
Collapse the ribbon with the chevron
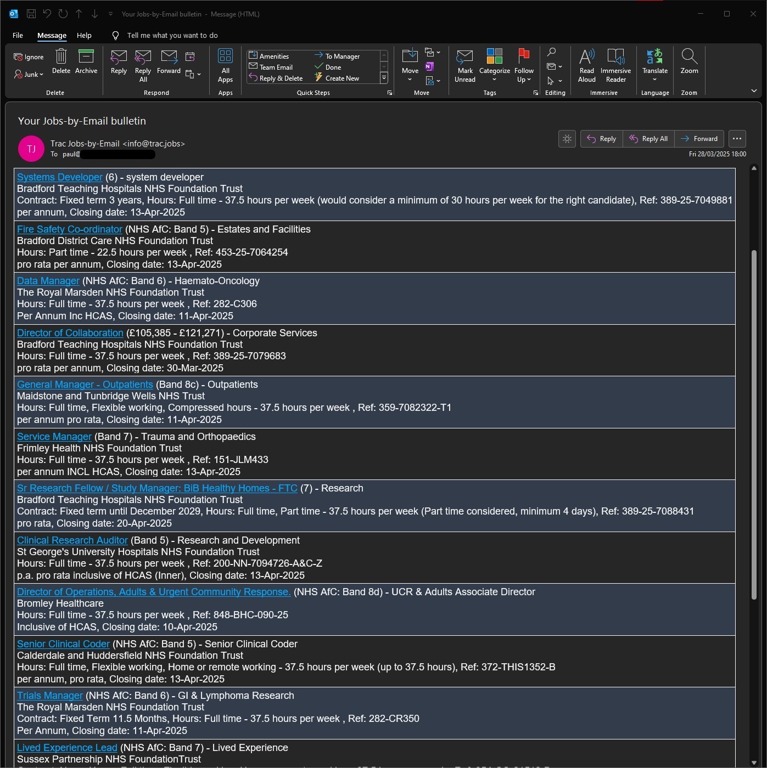point(754,91)
